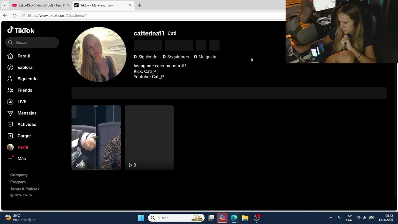Click the Kick: Cati_P bio line
The width and height of the screenshot is (398, 224).
[145, 72]
